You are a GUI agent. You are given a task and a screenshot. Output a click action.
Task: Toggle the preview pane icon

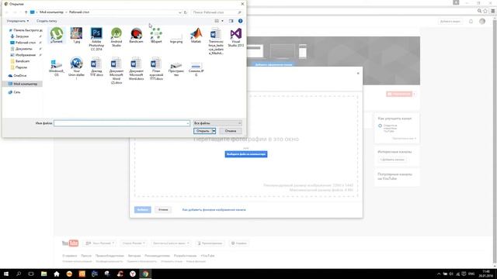(x=231, y=21)
